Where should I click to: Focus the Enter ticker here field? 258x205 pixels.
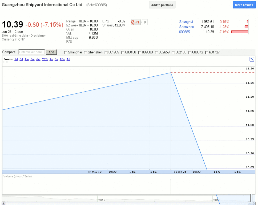tap(32, 52)
